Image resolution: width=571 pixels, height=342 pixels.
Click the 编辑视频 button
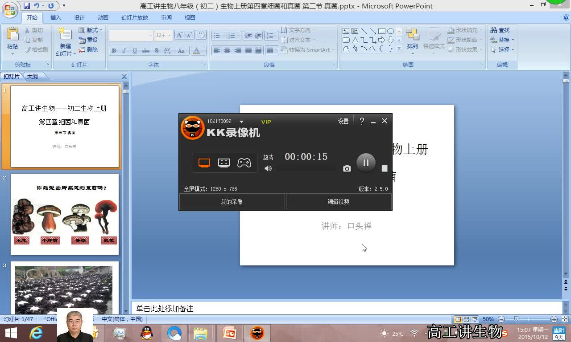(x=339, y=202)
